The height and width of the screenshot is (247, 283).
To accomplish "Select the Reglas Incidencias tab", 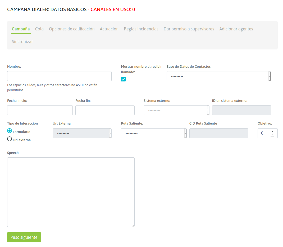I will click(x=141, y=29).
